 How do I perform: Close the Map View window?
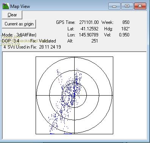click(140, 6)
